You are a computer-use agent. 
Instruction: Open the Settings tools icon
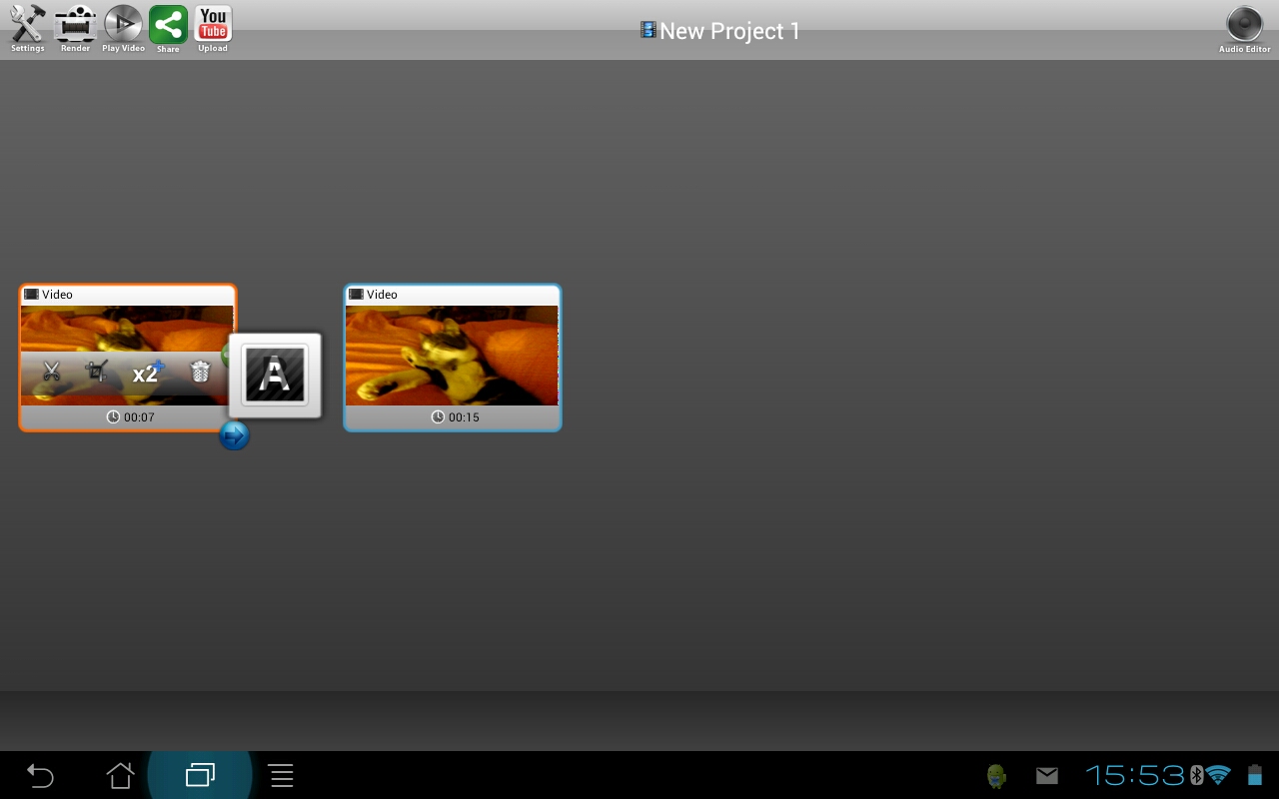[x=28, y=28]
